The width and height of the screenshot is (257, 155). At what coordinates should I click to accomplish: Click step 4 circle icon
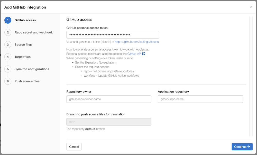(x=8, y=57)
